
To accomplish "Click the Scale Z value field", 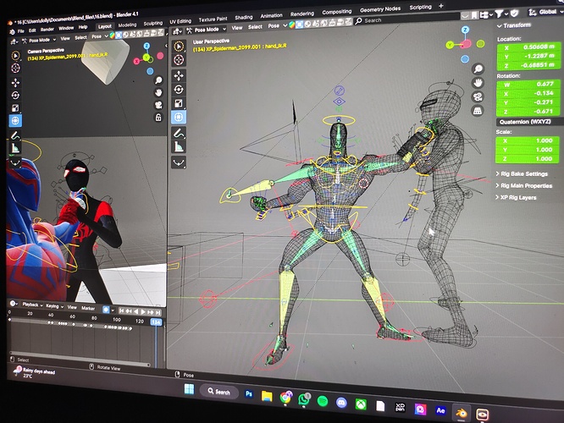I will point(527,159).
